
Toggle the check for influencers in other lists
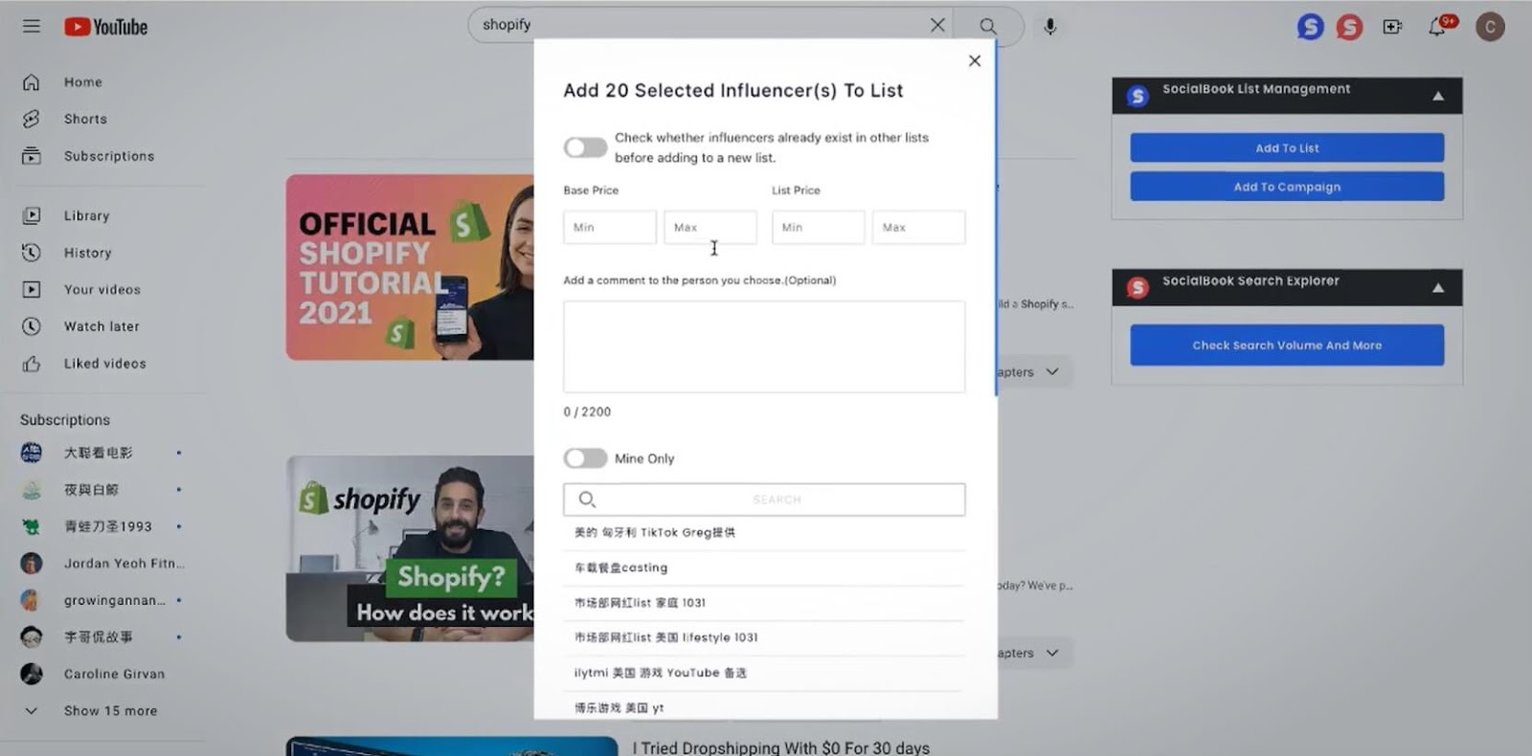[585, 147]
